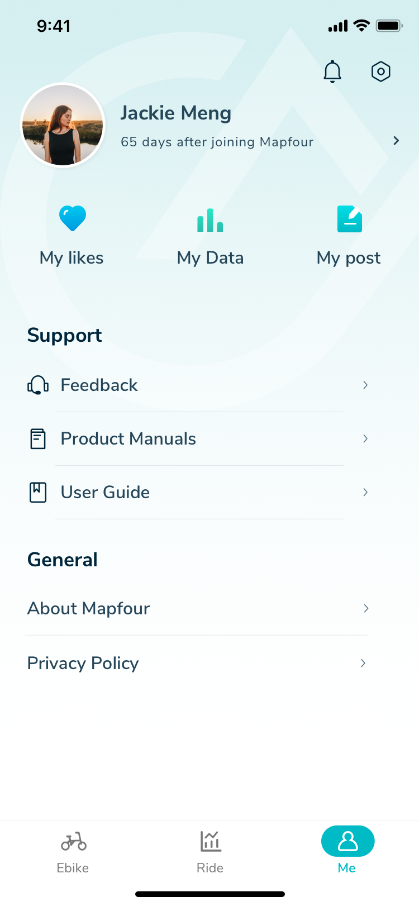Expand the About Mapfour chevron
This screenshot has width=419, height=907.
(366, 608)
